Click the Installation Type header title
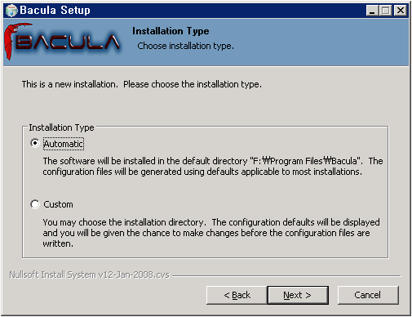The image size is (412, 317). point(171,31)
